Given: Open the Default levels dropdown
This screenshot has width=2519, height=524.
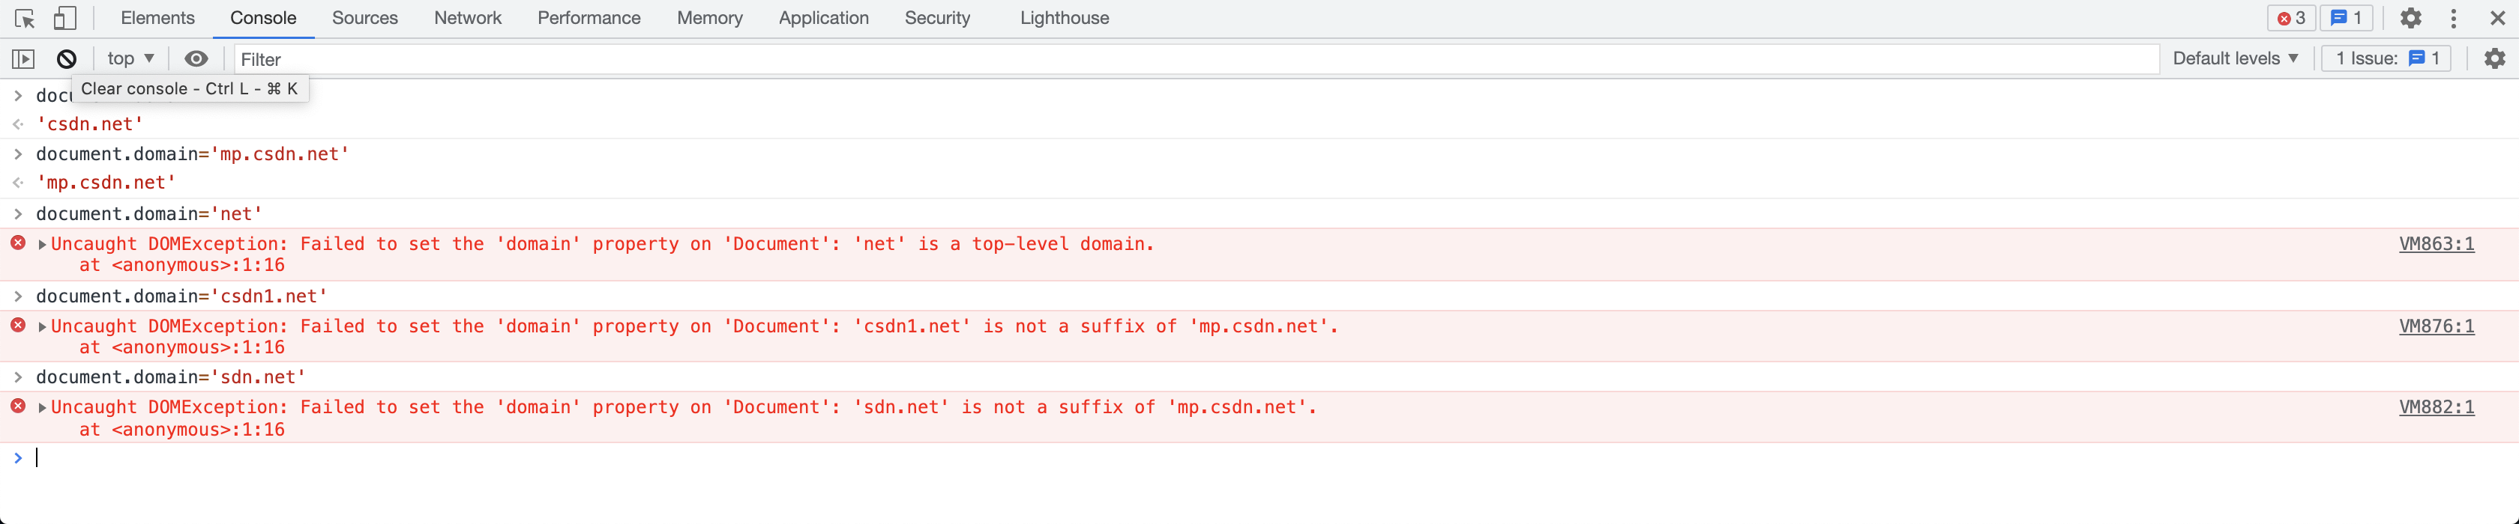Looking at the screenshot, I should [2236, 58].
